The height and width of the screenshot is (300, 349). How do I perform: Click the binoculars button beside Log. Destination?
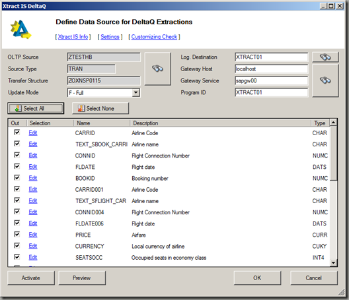(x=325, y=57)
